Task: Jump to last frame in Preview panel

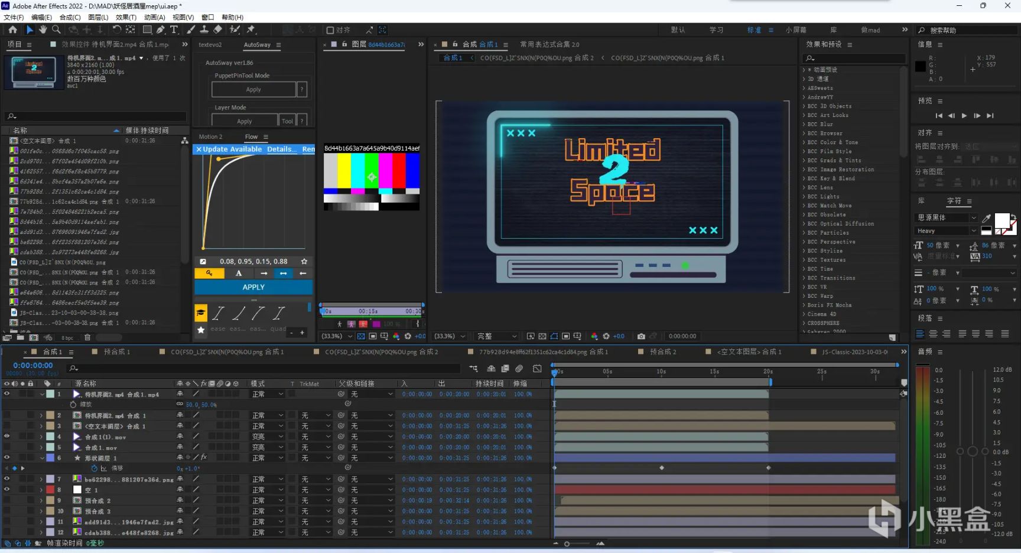Action: (x=990, y=116)
